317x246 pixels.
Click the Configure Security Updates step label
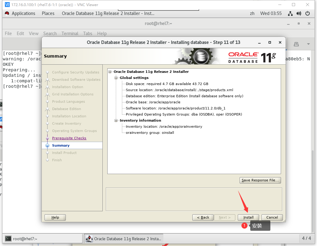[76, 72]
